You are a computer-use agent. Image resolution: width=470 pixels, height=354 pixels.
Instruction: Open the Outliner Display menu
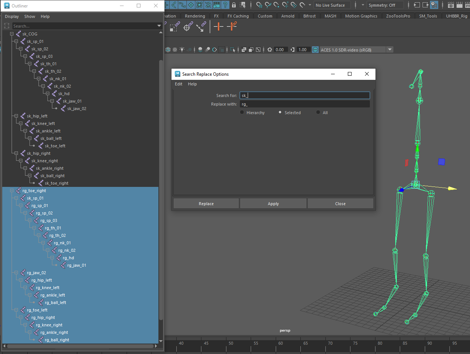12,16
